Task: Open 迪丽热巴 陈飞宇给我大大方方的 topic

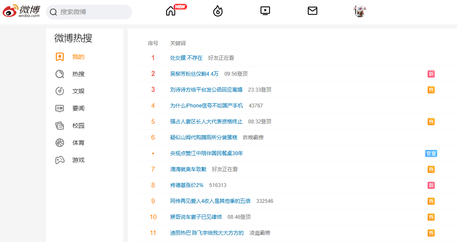Action: 207,233
